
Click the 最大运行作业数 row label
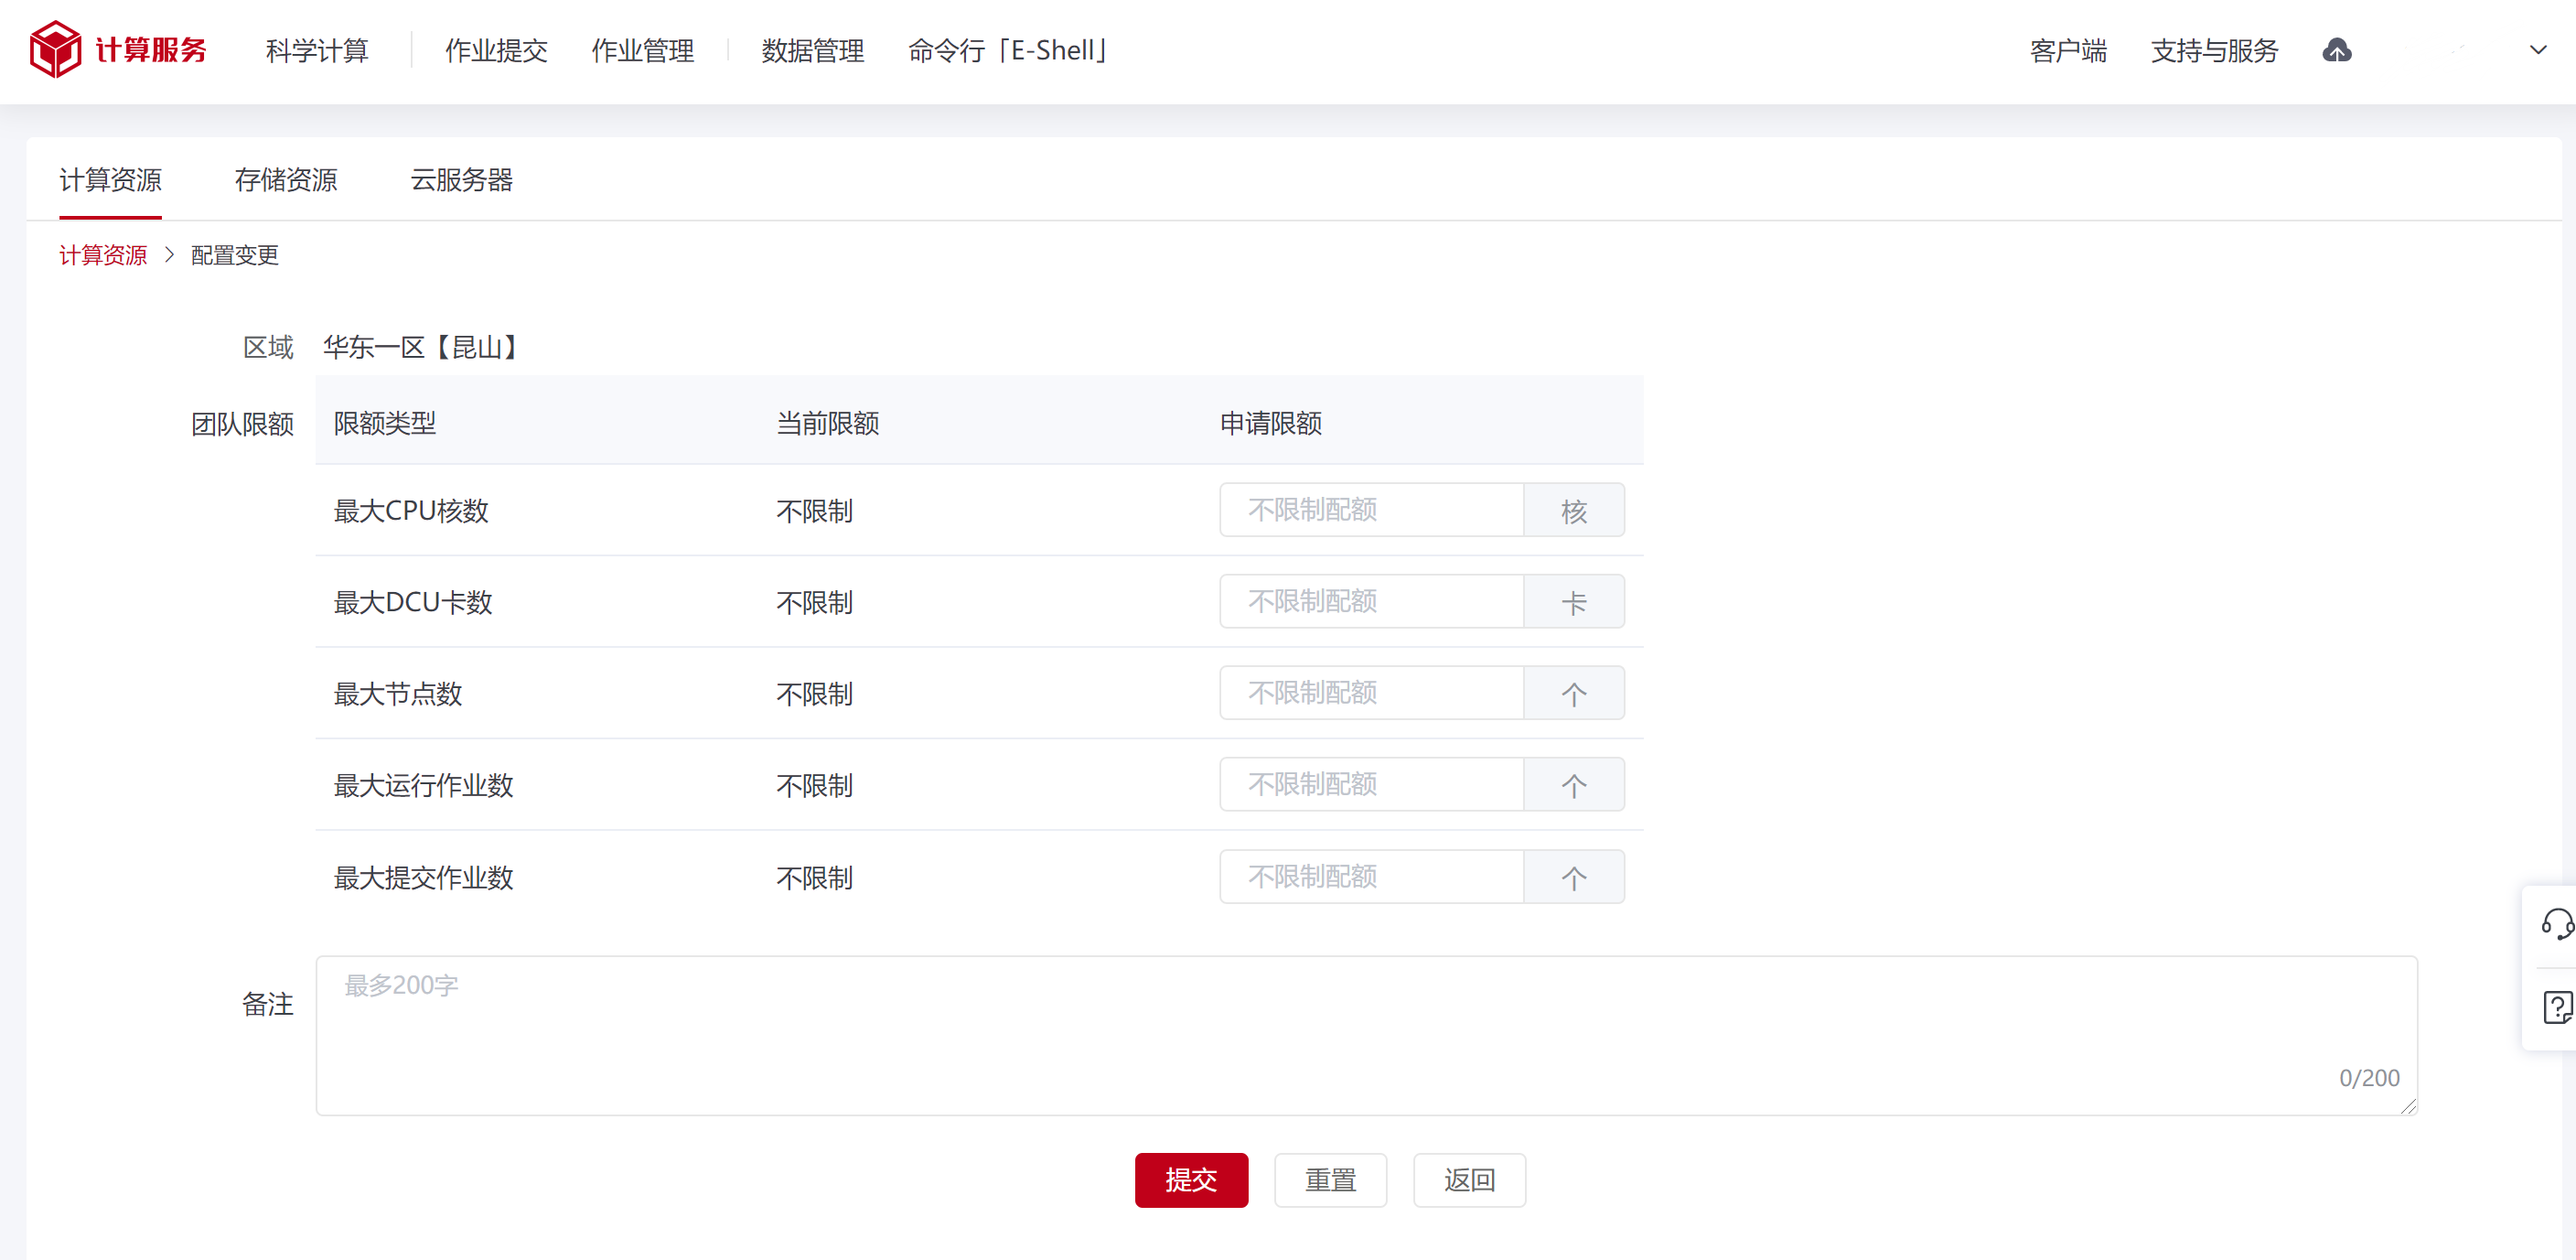click(x=423, y=785)
